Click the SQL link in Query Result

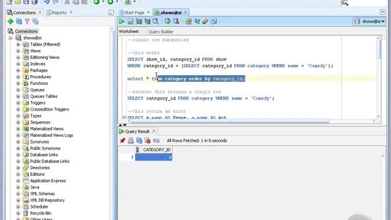point(156,141)
